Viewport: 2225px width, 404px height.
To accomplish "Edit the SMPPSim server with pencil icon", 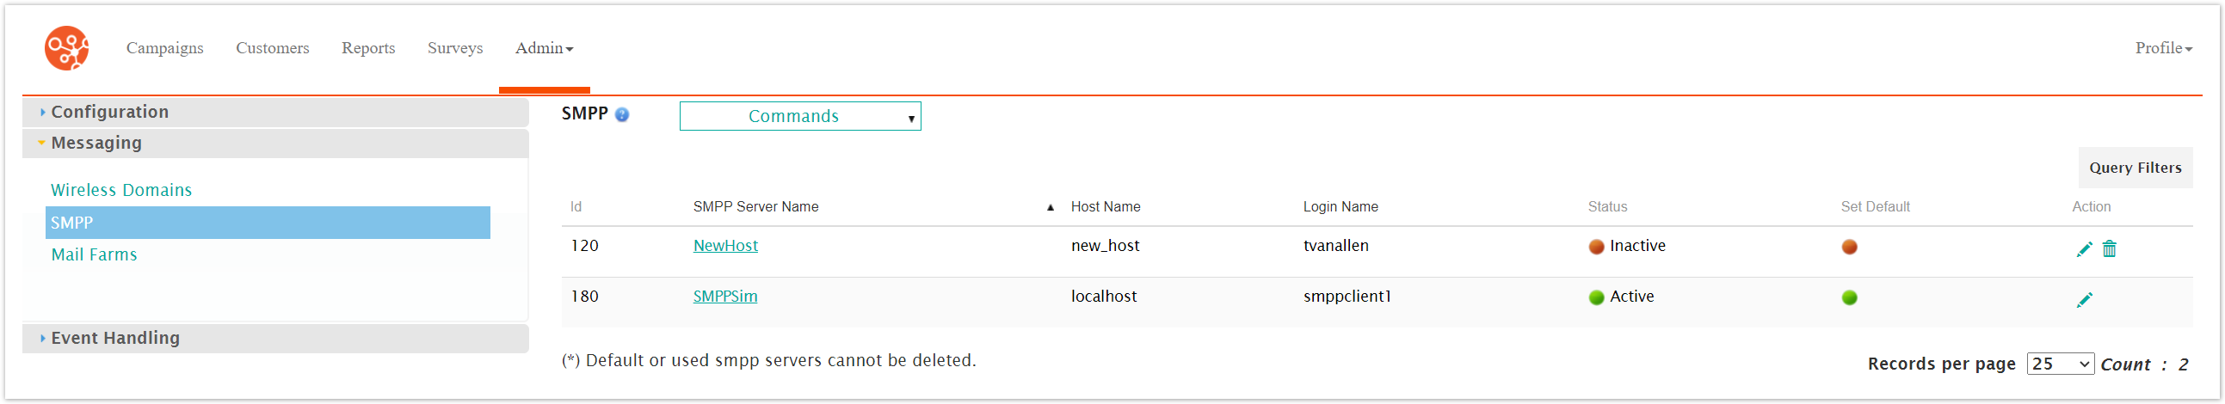I will point(2083,299).
